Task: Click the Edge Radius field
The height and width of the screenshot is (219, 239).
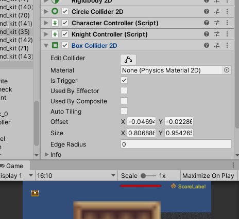Action: point(176,144)
